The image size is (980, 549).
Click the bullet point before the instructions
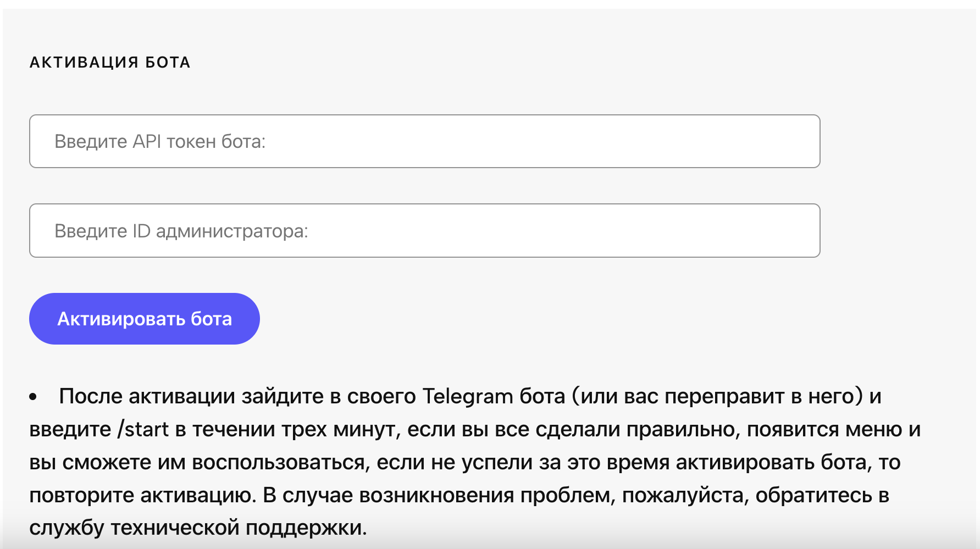pyautogui.click(x=34, y=397)
